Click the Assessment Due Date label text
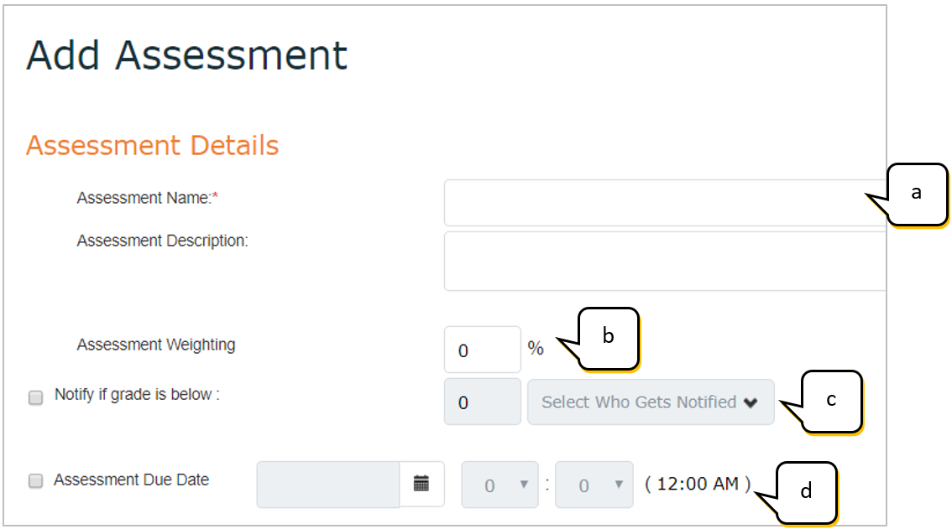Screen dimensions: 952x529 pos(131,480)
